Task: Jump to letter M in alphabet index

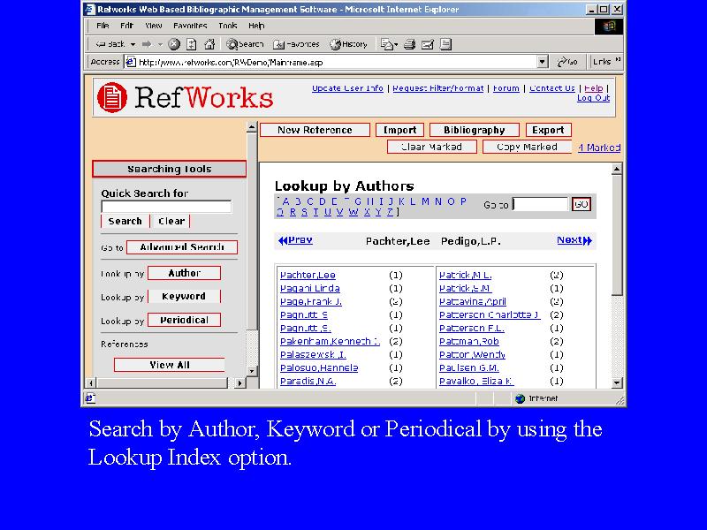Action: point(425,201)
